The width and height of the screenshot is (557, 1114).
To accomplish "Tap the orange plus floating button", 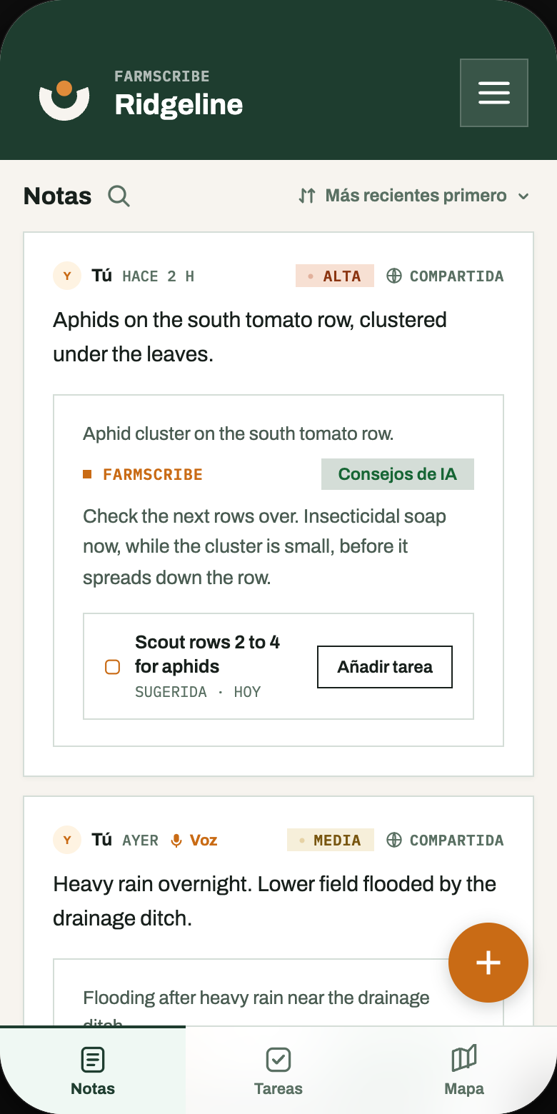I will coord(488,963).
